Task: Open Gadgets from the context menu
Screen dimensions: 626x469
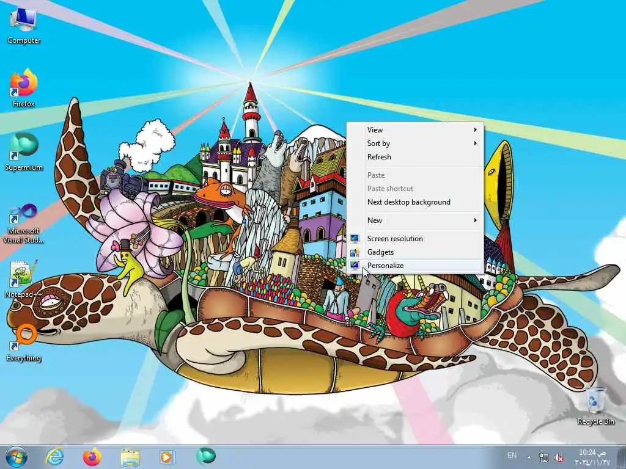Action: pyautogui.click(x=415, y=252)
